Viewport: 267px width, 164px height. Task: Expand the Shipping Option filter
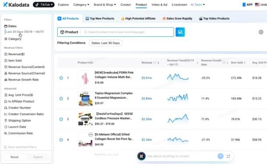tap(18, 120)
